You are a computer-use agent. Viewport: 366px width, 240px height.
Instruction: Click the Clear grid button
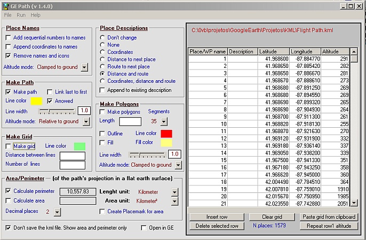(272, 217)
